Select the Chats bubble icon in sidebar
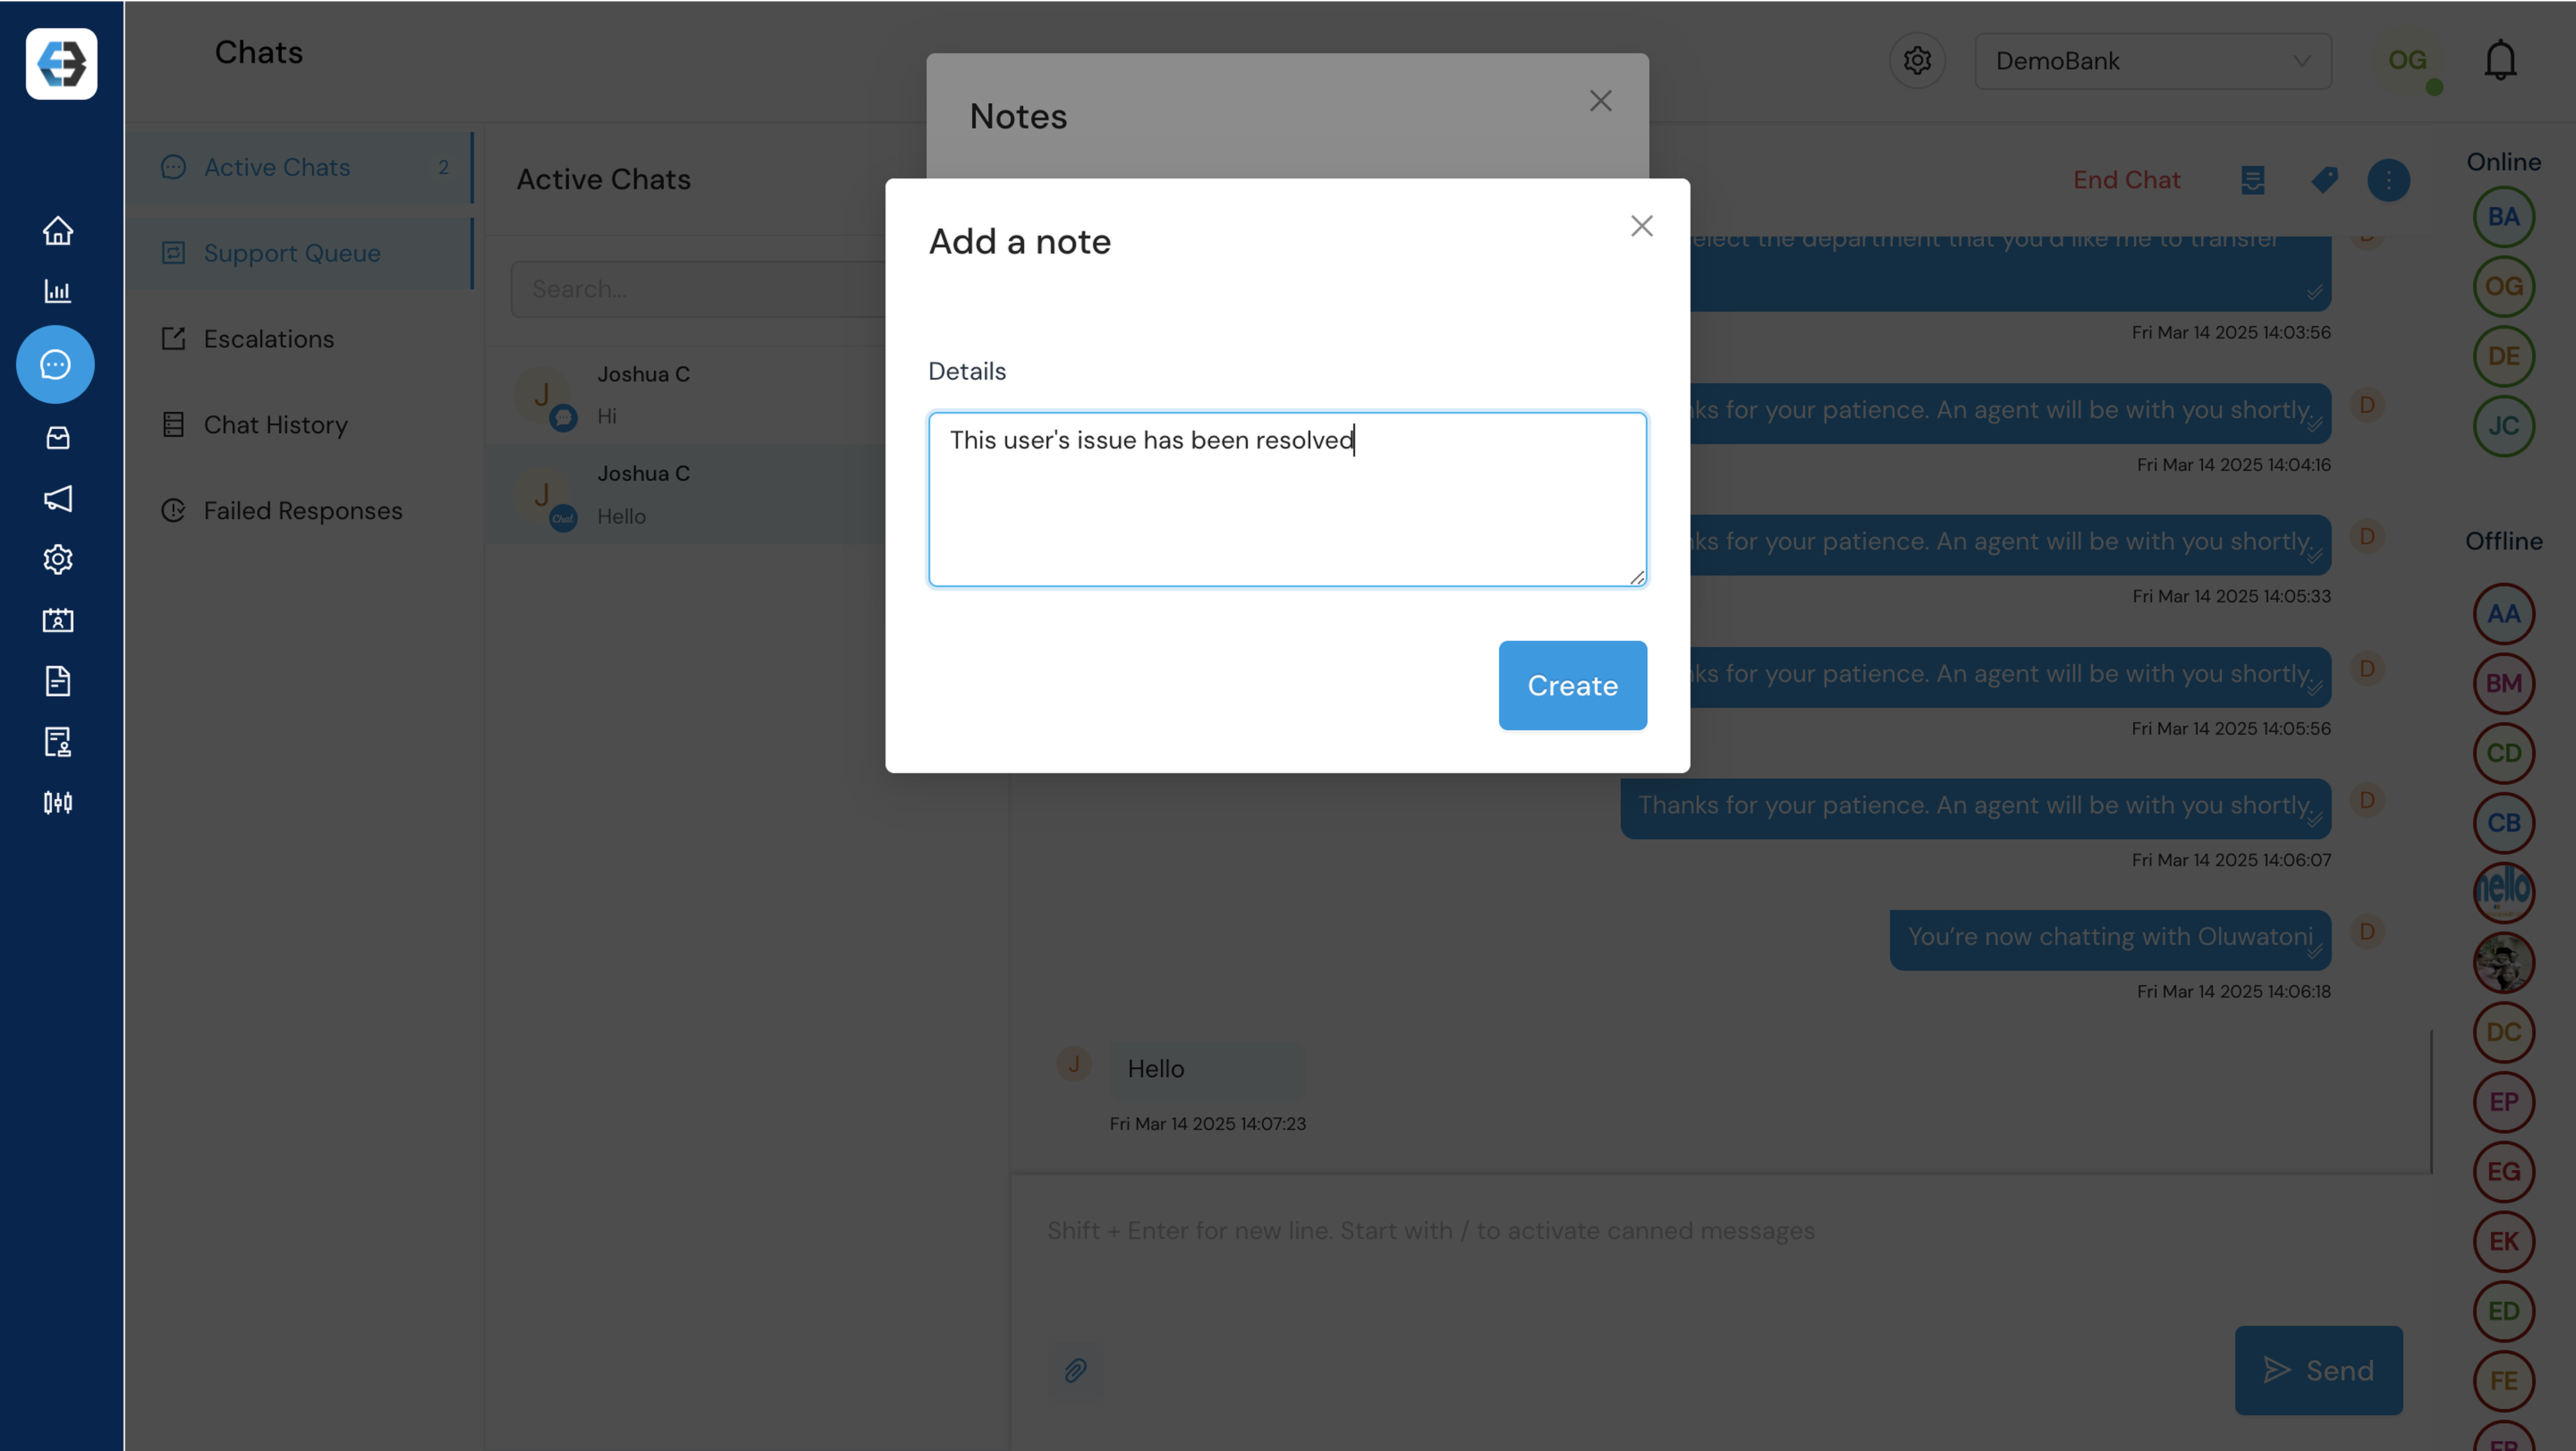The width and height of the screenshot is (2576, 1451). [x=56, y=364]
